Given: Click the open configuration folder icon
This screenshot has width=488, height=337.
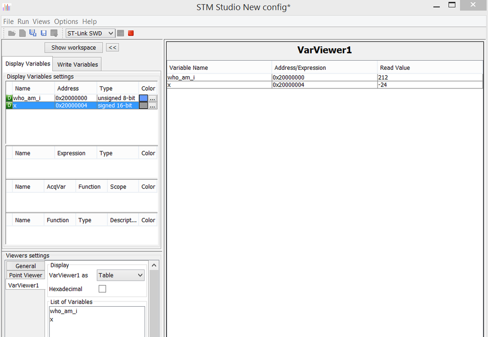Looking at the screenshot, I should point(12,33).
